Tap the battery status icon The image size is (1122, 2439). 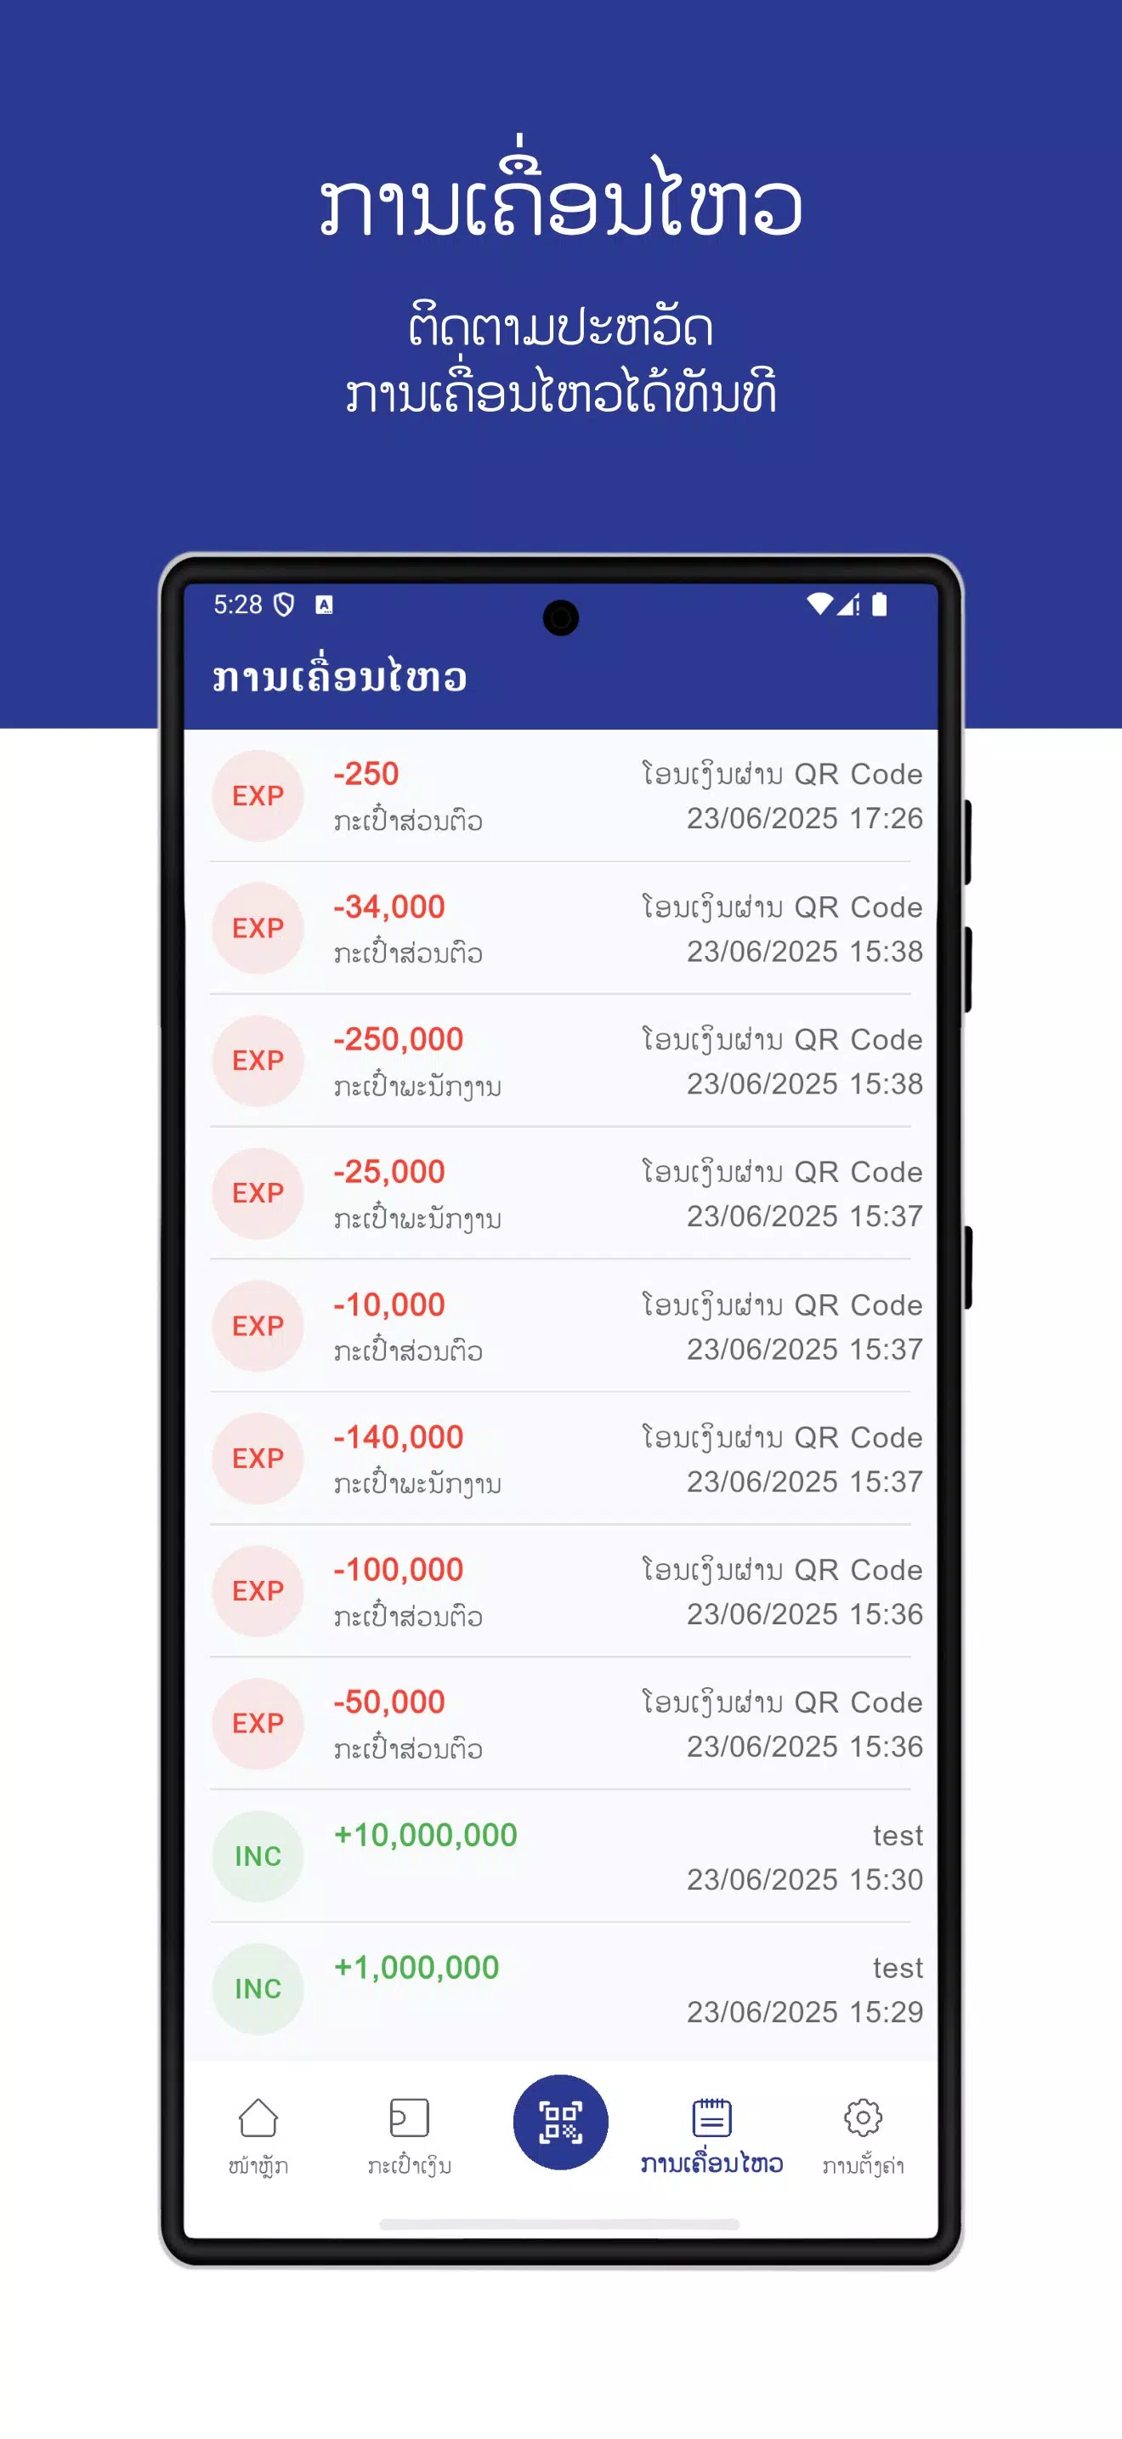880,604
